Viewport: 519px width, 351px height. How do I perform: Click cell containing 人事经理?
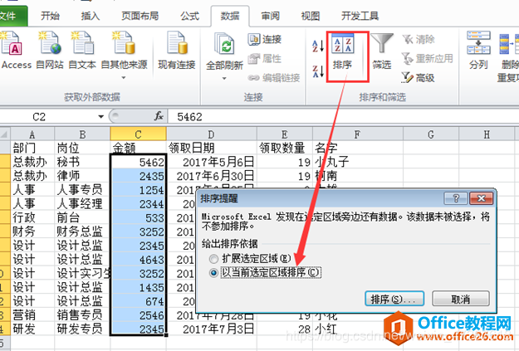point(82,204)
